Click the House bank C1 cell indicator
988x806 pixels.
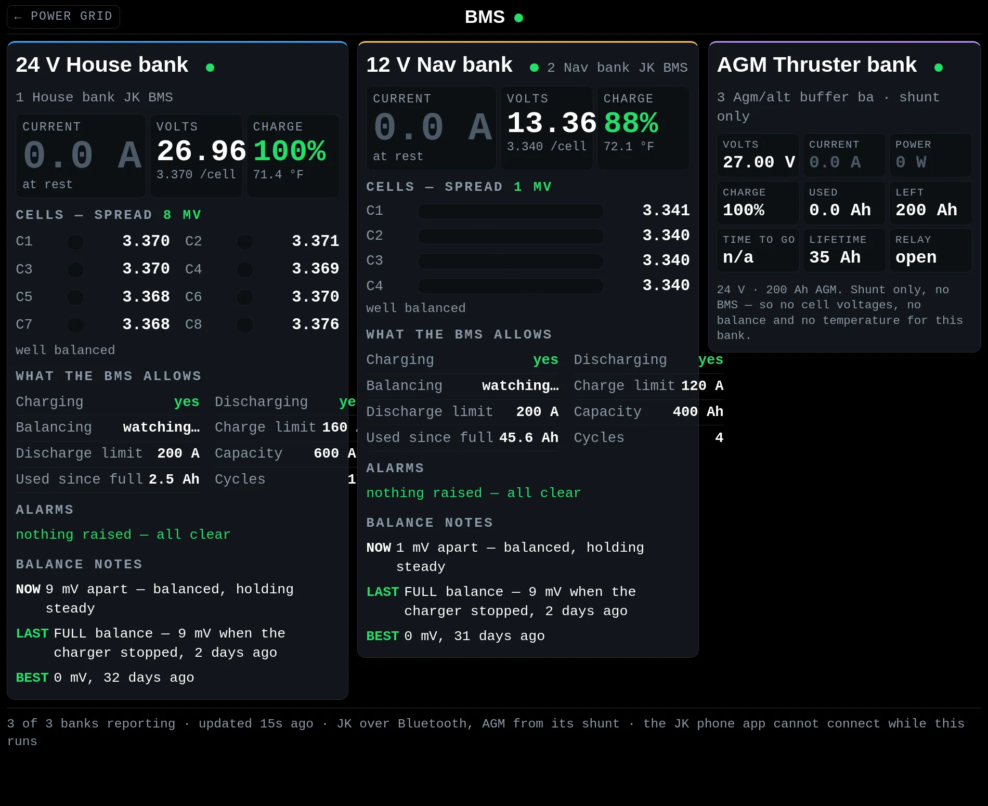tap(75, 242)
